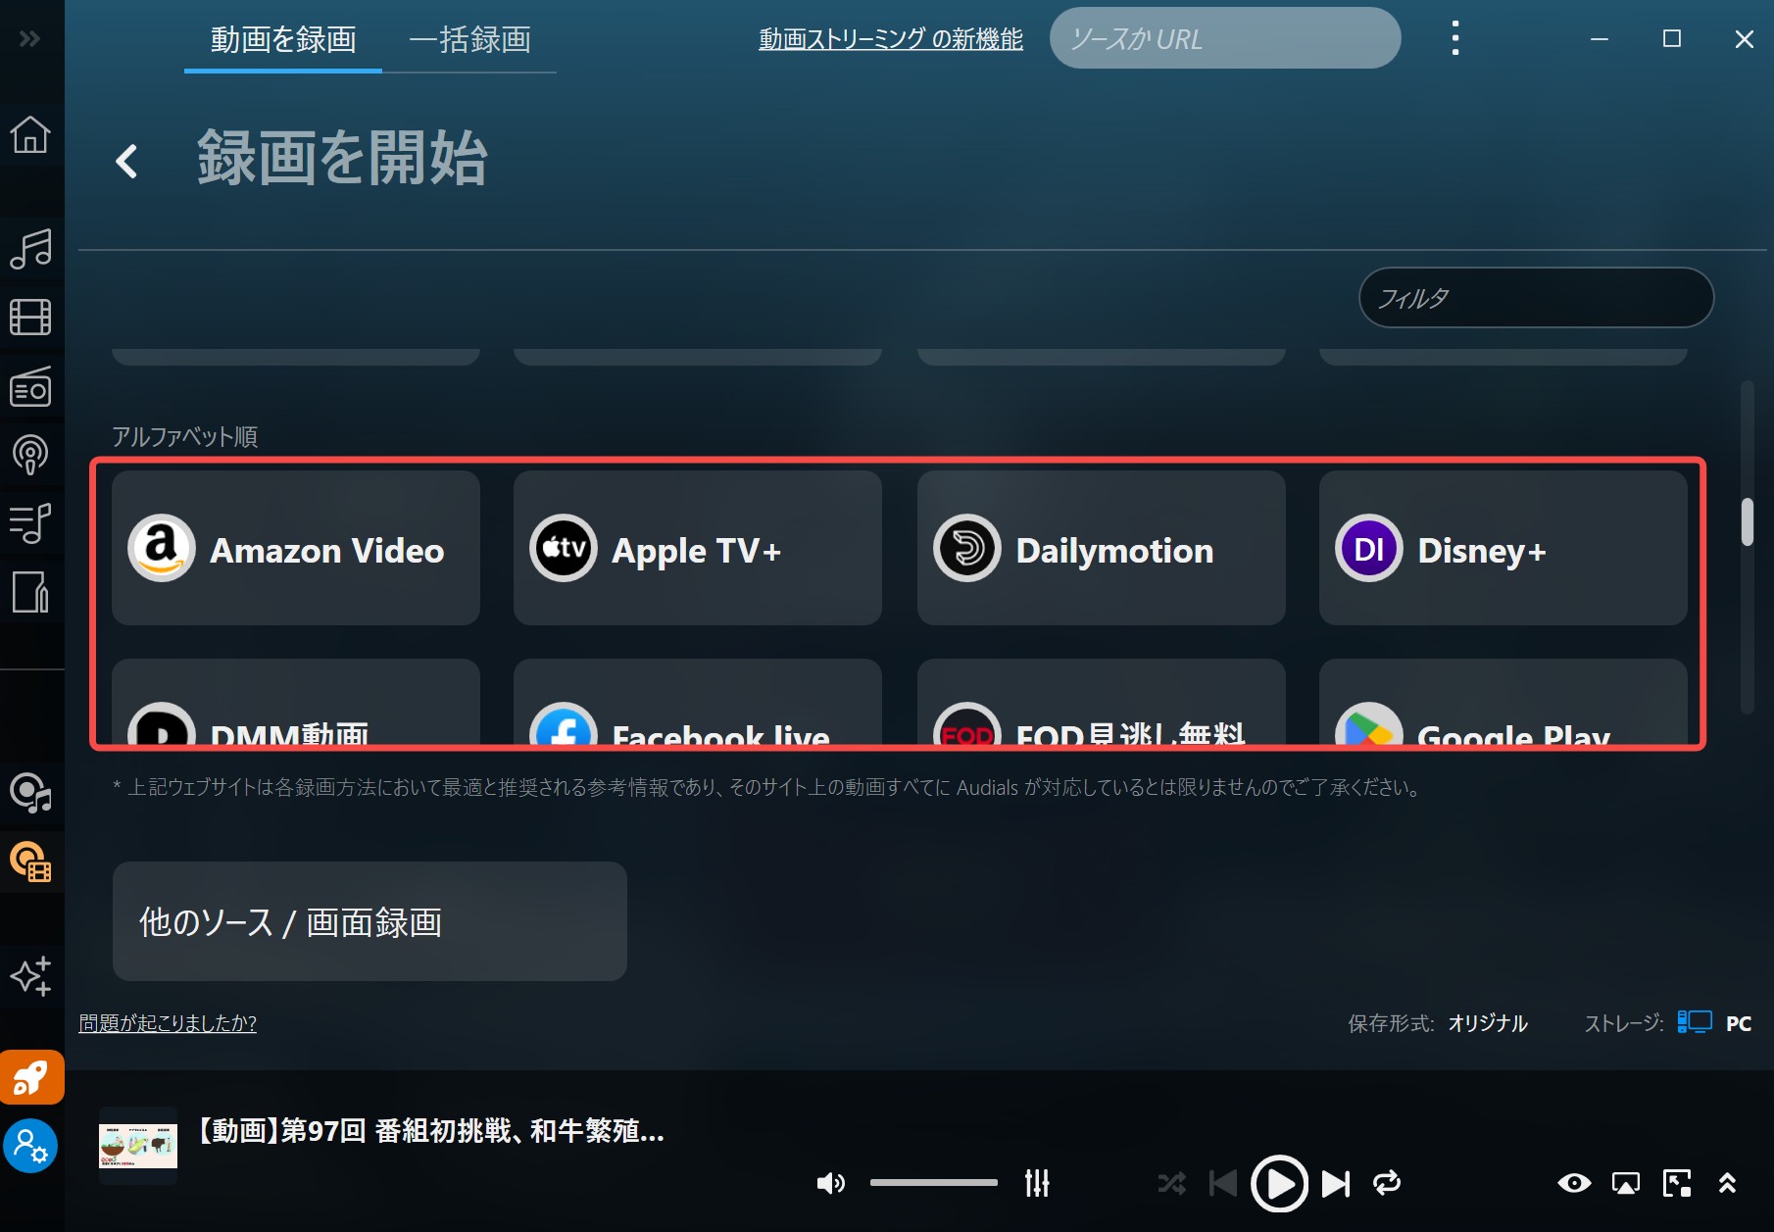Open the Music section in sidebar
1774x1232 pixels.
tap(30, 249)
